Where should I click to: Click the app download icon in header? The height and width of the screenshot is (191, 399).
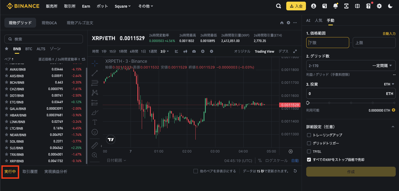pos(346,6)
